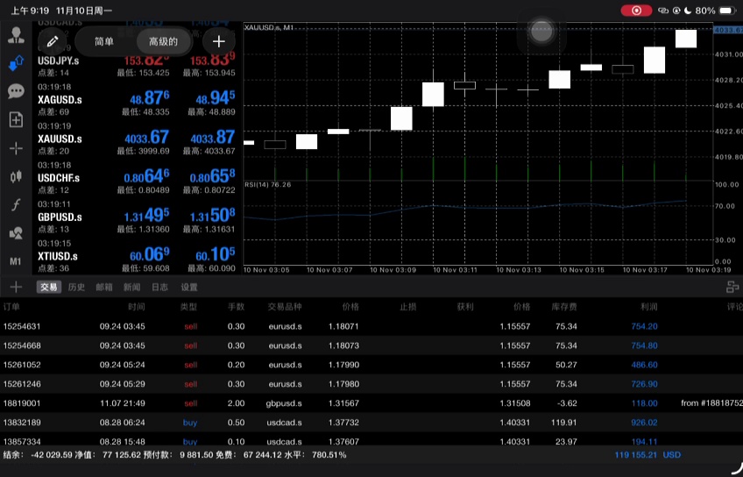Tap the moon do-not-disturb status icon
The height and width of the screenshot is (477, 743).
[x=688, y=11]
